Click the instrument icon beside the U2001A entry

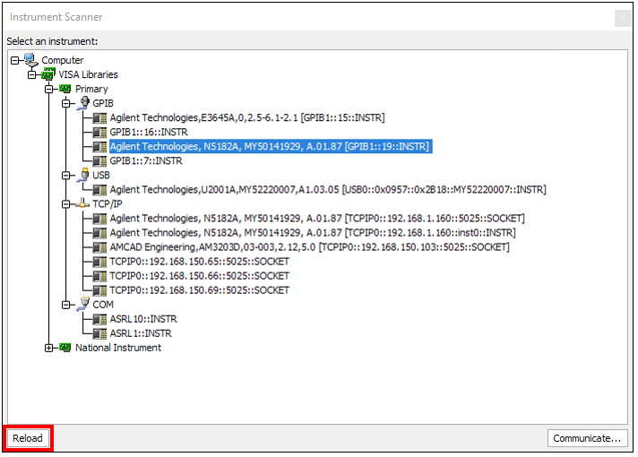pos(99,190)
